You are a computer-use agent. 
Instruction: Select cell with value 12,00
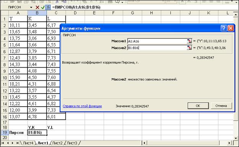click(x=18, y=110)
